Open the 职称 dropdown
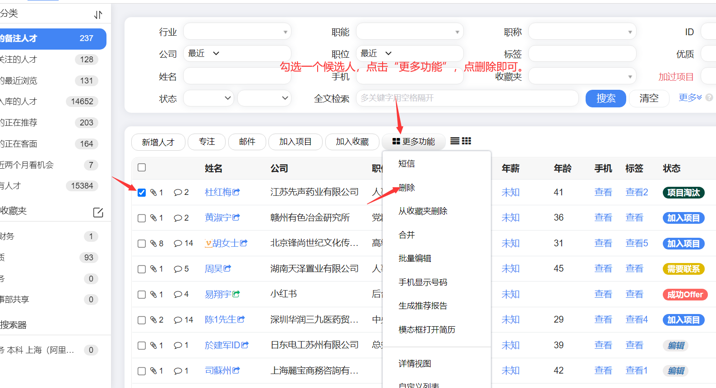The width and height of the screenshot is (716, 388). (x=582, y=32)
